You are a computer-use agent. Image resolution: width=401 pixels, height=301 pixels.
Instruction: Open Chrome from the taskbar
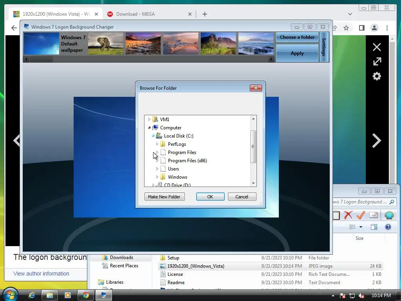86,296
